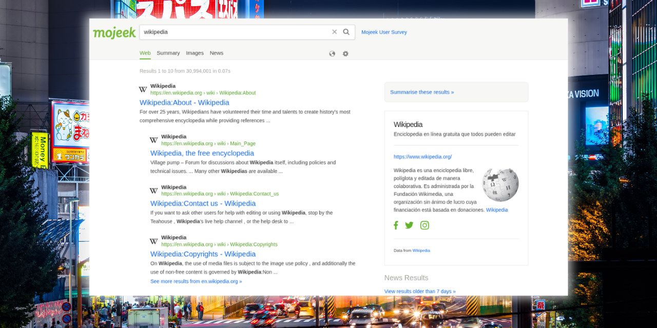This screenshot has width=657, height=328.
Task: Select the Web tab
Action: [x=145, y=53]
